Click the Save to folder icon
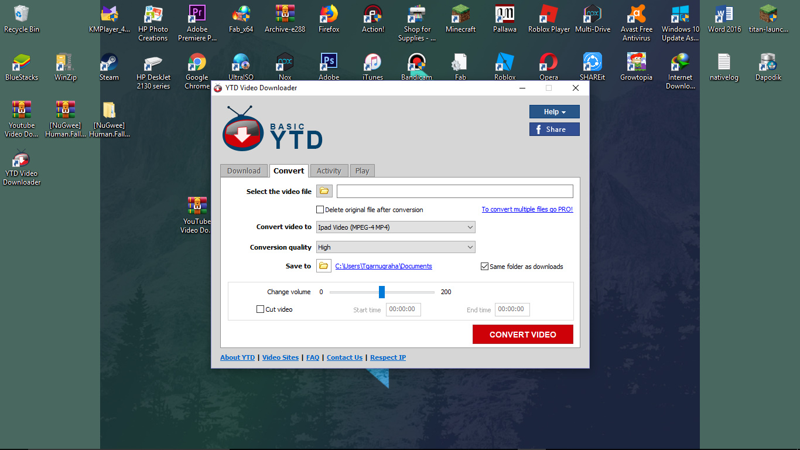This screenshot has height=450, width=800. (324, 265)
